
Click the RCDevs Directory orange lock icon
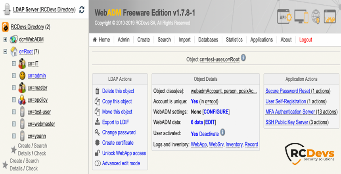point(5,27)
